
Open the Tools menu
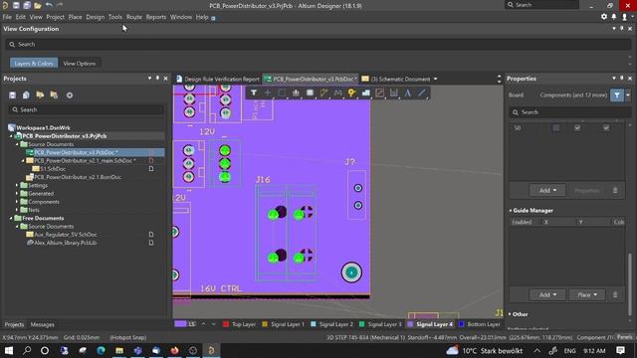pyautogui.click(x=115, y=17)
